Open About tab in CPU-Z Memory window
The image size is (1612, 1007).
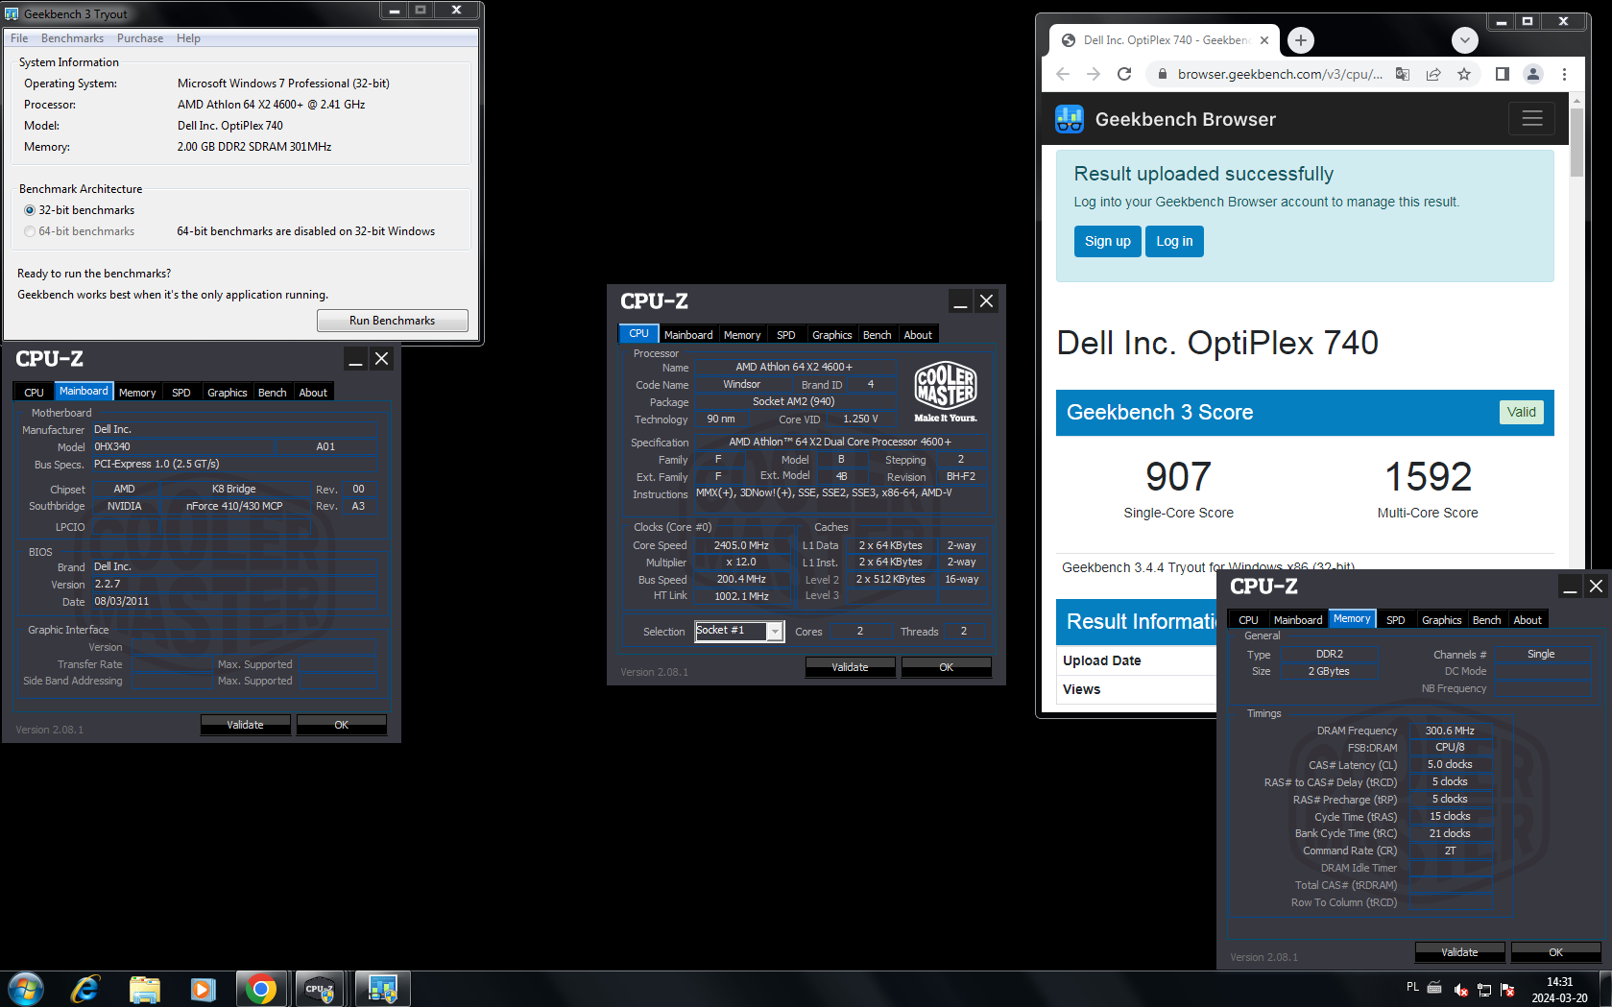[x=1528, y=620]
